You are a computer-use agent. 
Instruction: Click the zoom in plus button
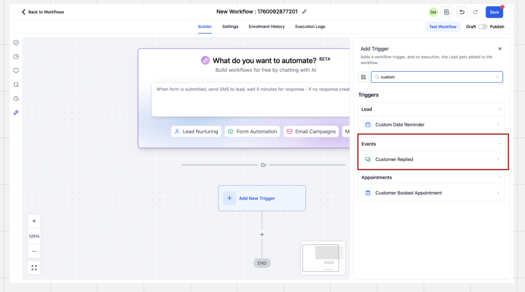[34, 221]
